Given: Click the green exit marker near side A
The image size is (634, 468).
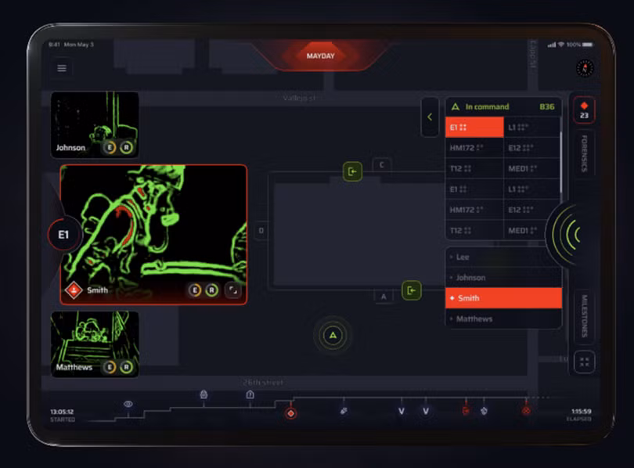Looking at the screenshot, I should 412,290.
